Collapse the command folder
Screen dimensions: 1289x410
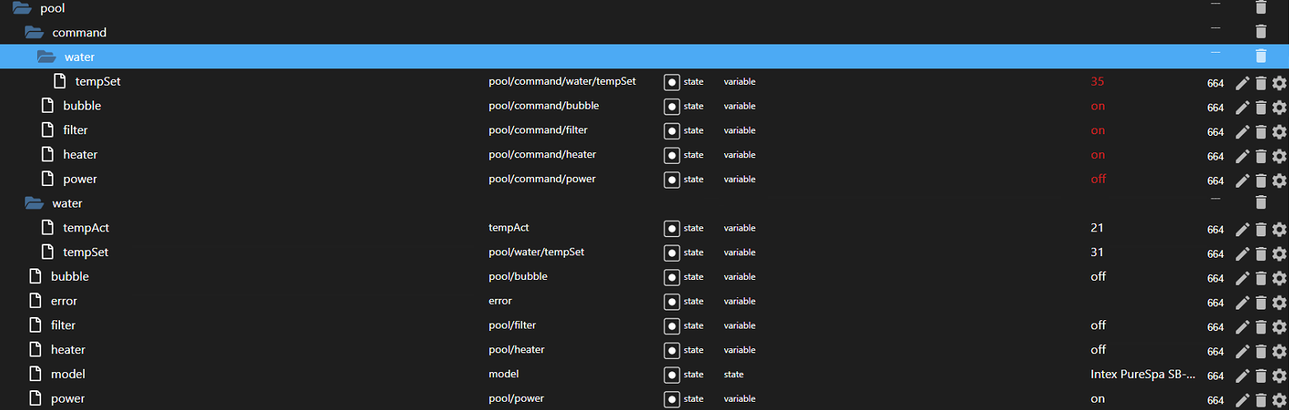(x=34, y=32)
